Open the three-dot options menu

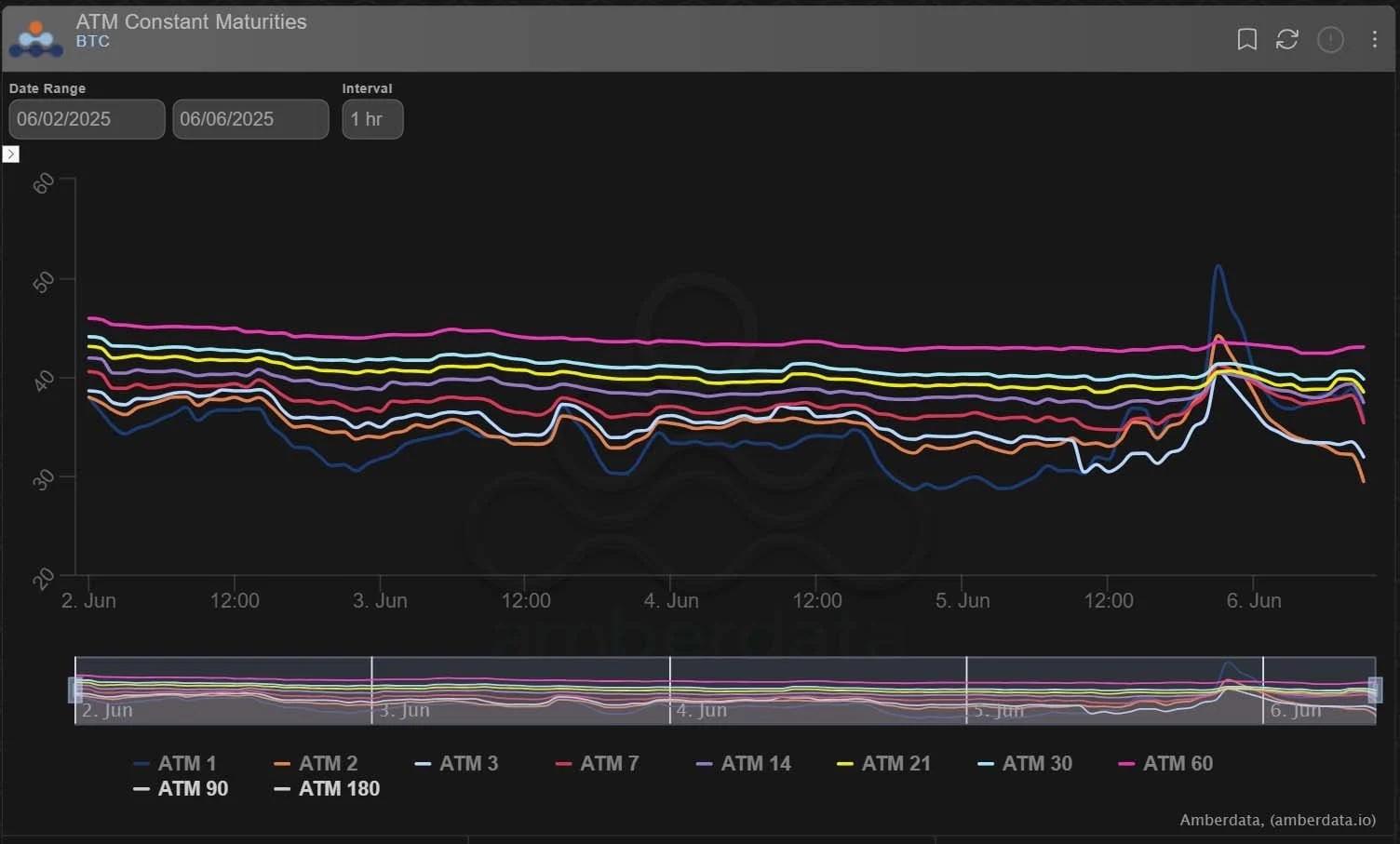tap(1374, 39)
